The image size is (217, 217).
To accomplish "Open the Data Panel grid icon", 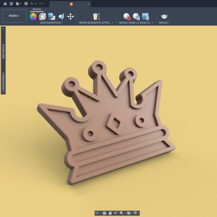I will 11,4.
